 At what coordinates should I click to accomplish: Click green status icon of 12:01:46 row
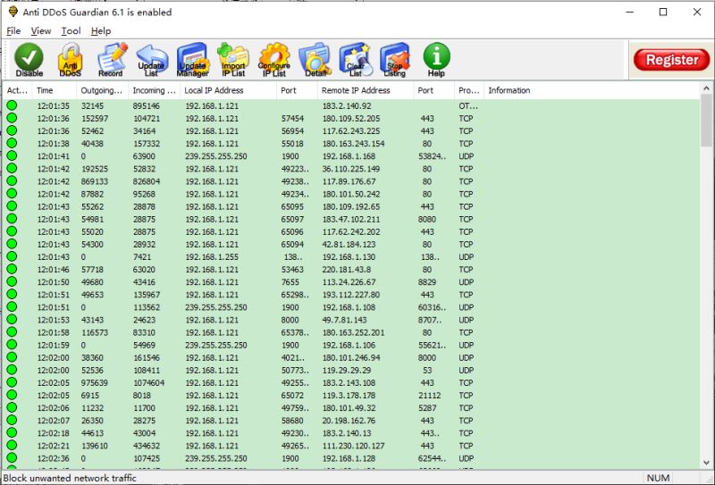pos(12,269)
